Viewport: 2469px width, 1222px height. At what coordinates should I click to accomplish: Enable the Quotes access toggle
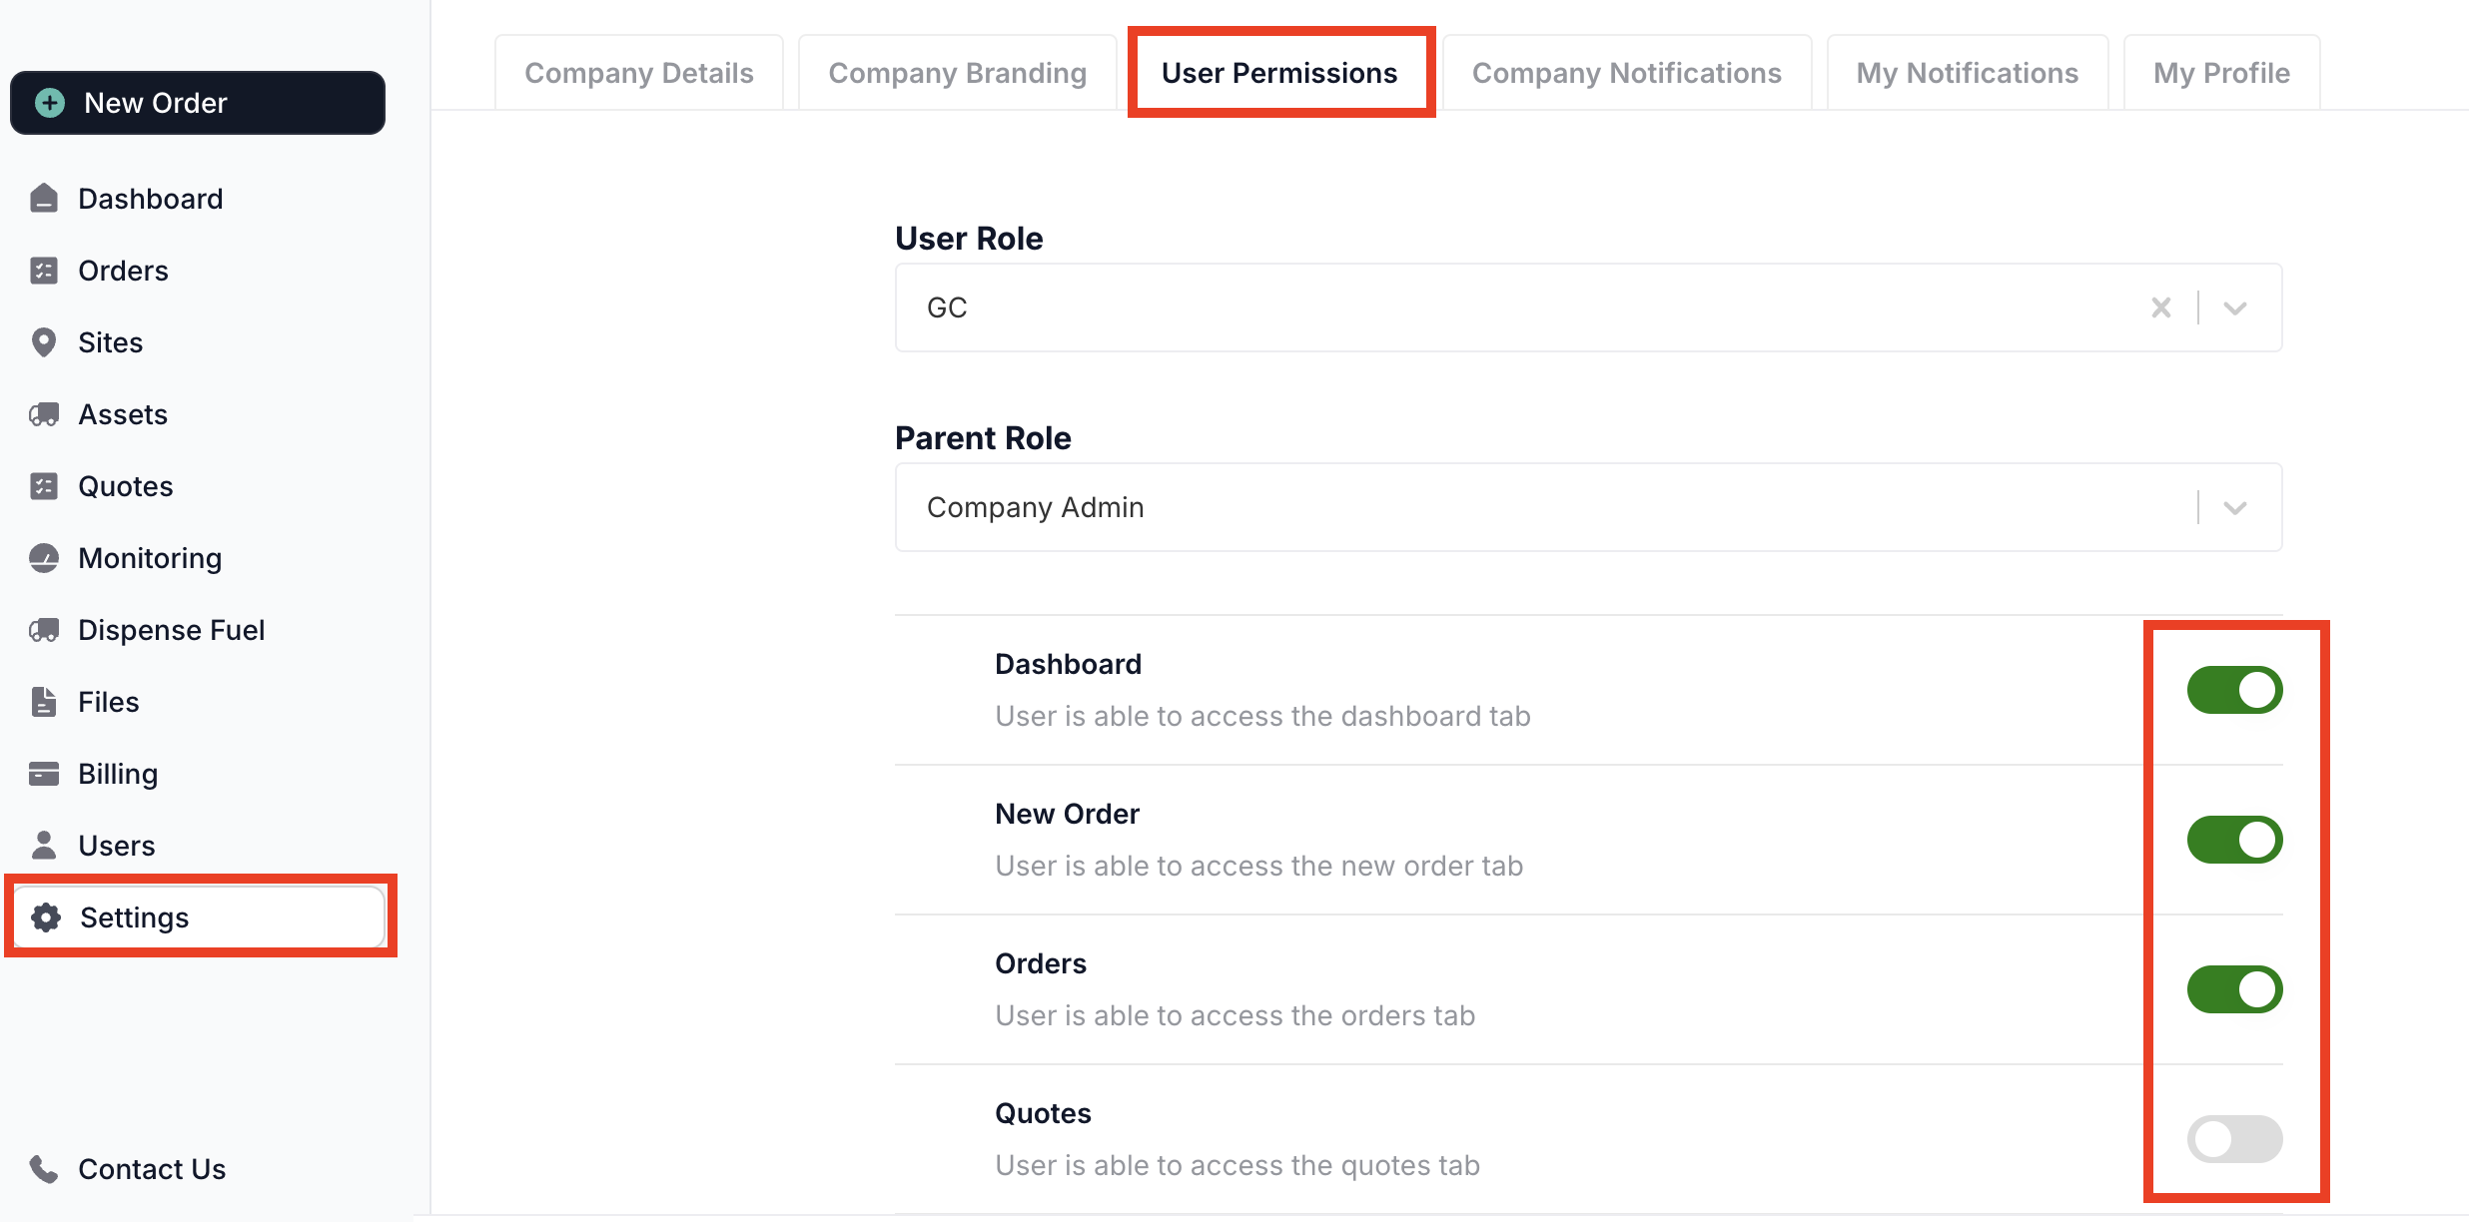click(2234, 1139)
